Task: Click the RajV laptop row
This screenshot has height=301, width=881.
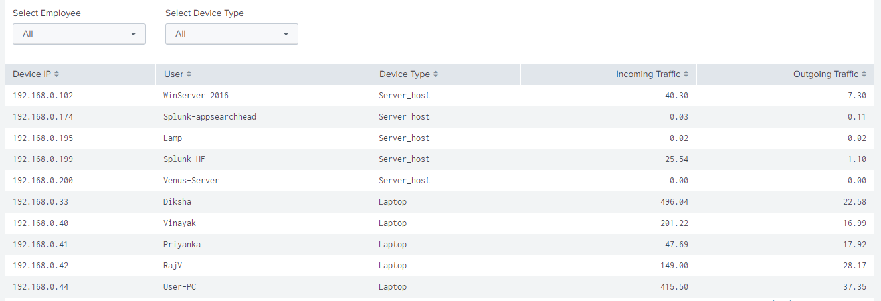Action: click(439, 266)
